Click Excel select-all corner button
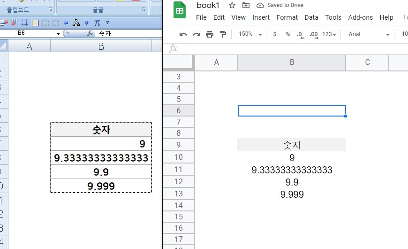The image size is (408, 249). click(4, 46)
